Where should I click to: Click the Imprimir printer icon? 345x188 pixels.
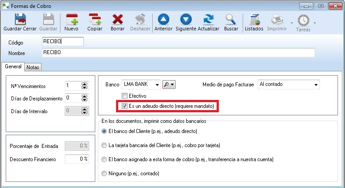pos(277,19)
